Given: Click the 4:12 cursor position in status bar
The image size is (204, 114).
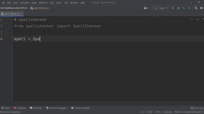Looking at the screenshot, I should [x=142, y=112].
